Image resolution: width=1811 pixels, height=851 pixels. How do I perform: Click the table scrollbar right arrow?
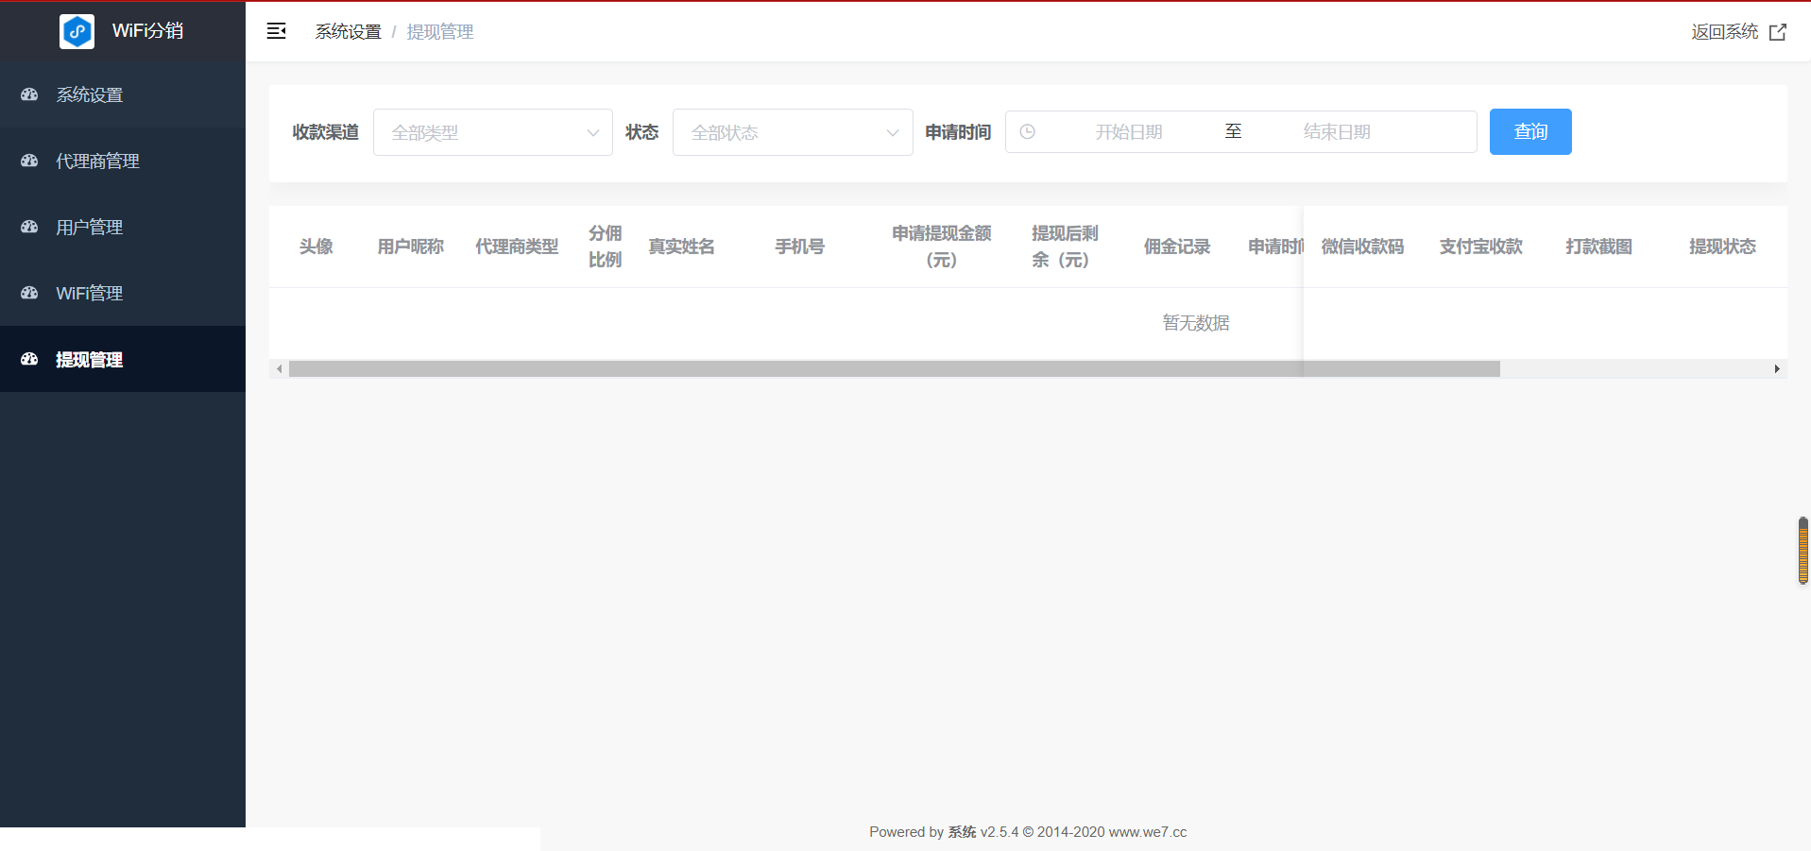tap(1777, 369)
